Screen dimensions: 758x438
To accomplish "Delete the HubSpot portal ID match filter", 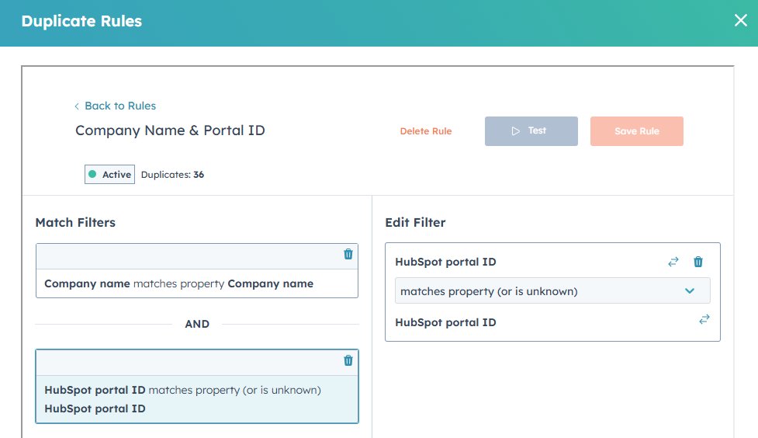I will point(348,360).
